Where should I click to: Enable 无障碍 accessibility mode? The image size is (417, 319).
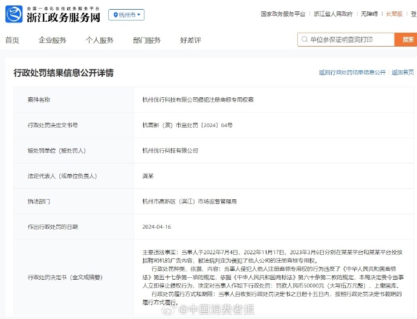369,13
